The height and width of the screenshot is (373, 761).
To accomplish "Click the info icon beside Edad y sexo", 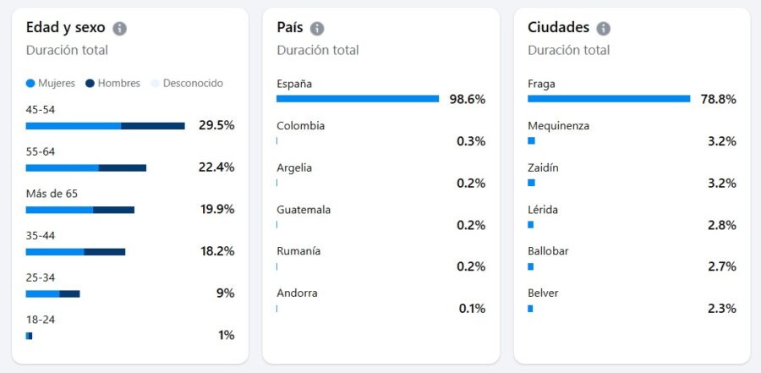I will coord(120,28).
